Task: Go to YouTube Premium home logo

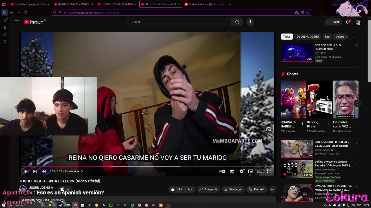Action: click(x=34, y=22)
